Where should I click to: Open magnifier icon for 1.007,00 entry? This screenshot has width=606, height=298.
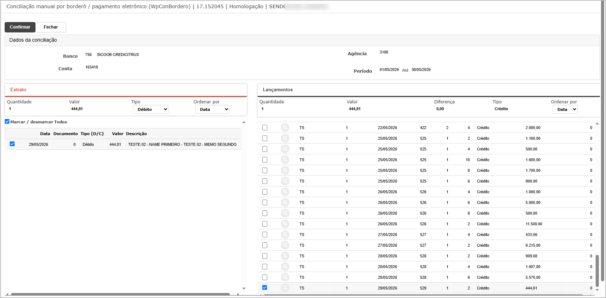(285, 267)
